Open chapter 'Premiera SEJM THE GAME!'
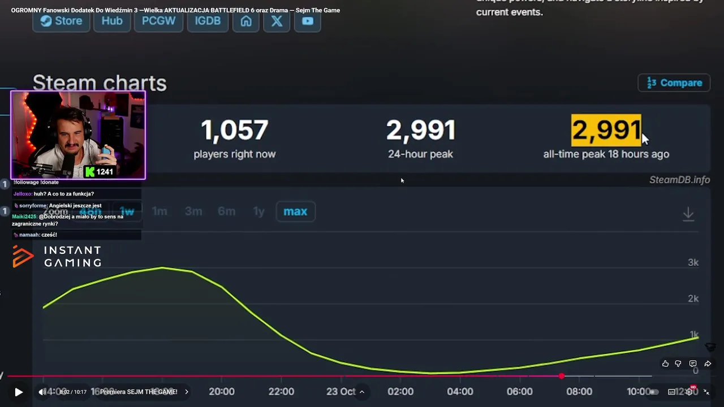 tap(144, 392)
